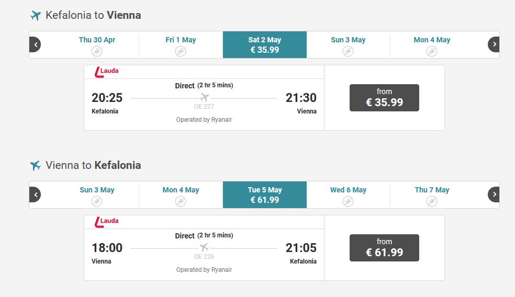Viewport: 515px width, 297px height.
Task: Click the Lauda logo on the return flight card
Action: pos(106,222)
